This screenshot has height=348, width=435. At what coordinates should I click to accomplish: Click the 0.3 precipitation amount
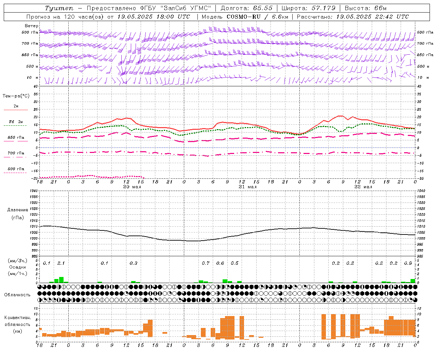[134, 263]
